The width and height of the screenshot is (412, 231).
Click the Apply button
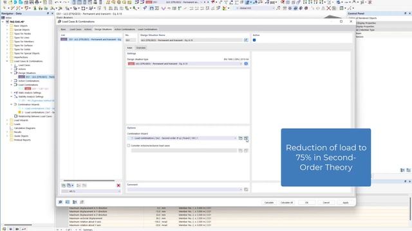tap(345, 203)
